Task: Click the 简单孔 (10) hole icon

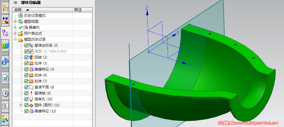Action: 31,99
